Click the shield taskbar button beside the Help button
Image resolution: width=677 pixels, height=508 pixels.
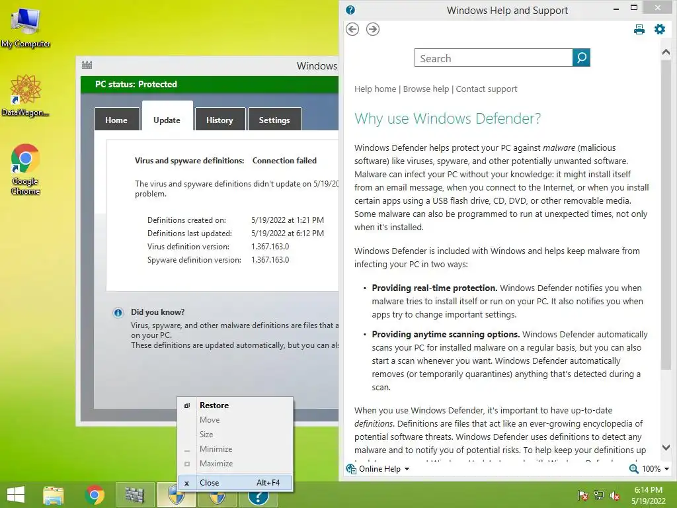(217, 497)
